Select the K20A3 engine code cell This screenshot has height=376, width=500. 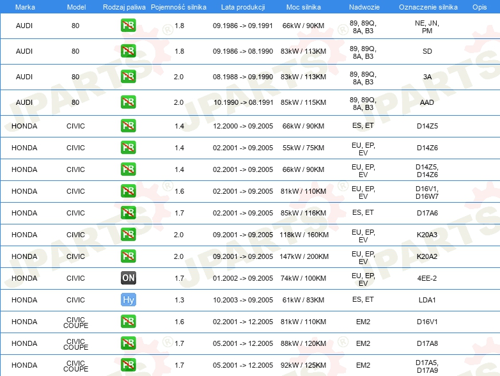(x=427, y=235)
